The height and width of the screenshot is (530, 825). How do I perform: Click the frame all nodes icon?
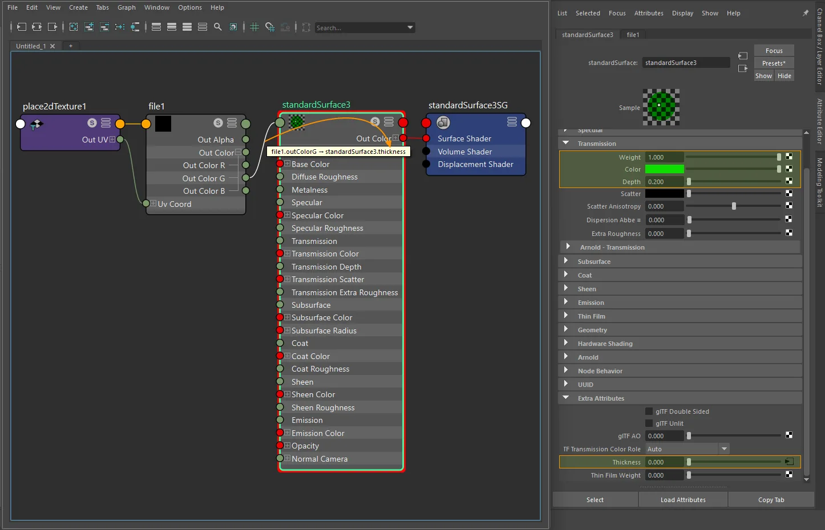(74, 27)
